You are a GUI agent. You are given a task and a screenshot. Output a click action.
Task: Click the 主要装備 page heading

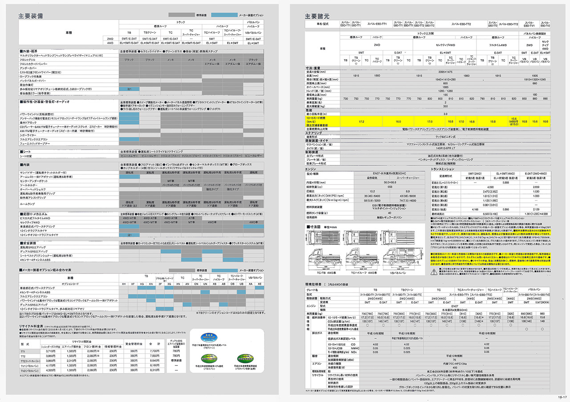pyautogui.click(x=31, y=16)
